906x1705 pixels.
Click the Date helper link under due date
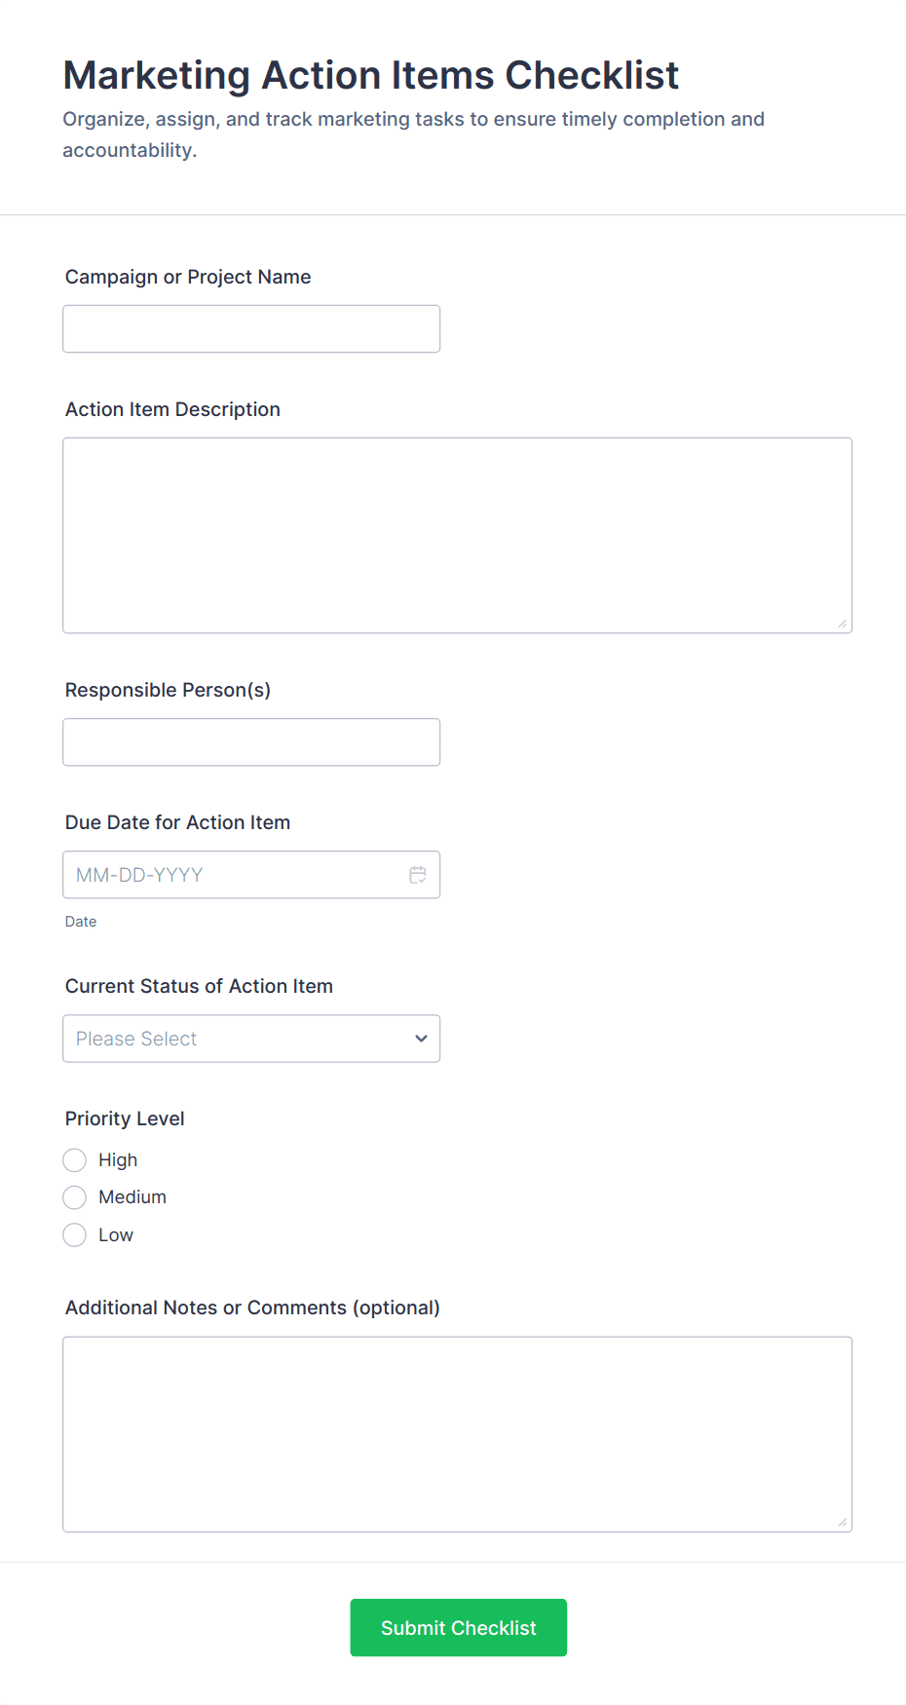pos(81,921)
